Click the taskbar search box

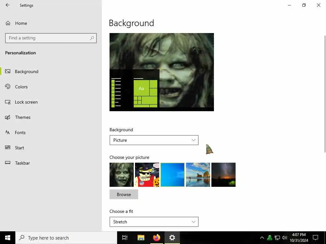(66, 238)
